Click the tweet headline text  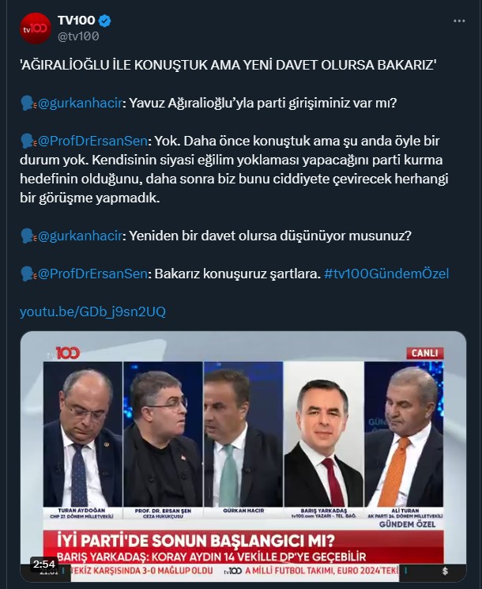[228, 65]
